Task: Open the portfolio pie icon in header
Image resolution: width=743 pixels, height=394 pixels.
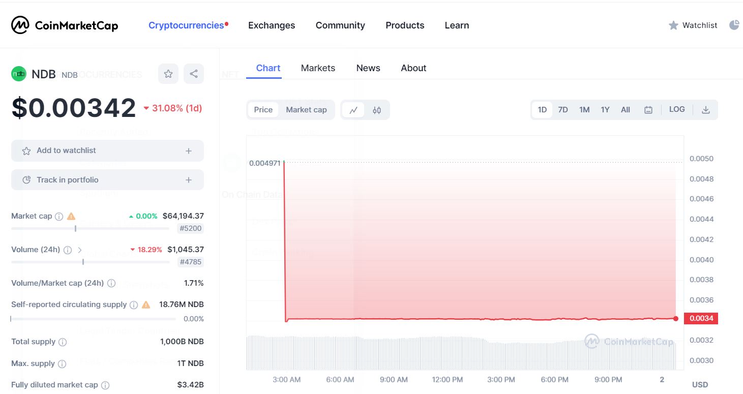Action: point(734,25)
